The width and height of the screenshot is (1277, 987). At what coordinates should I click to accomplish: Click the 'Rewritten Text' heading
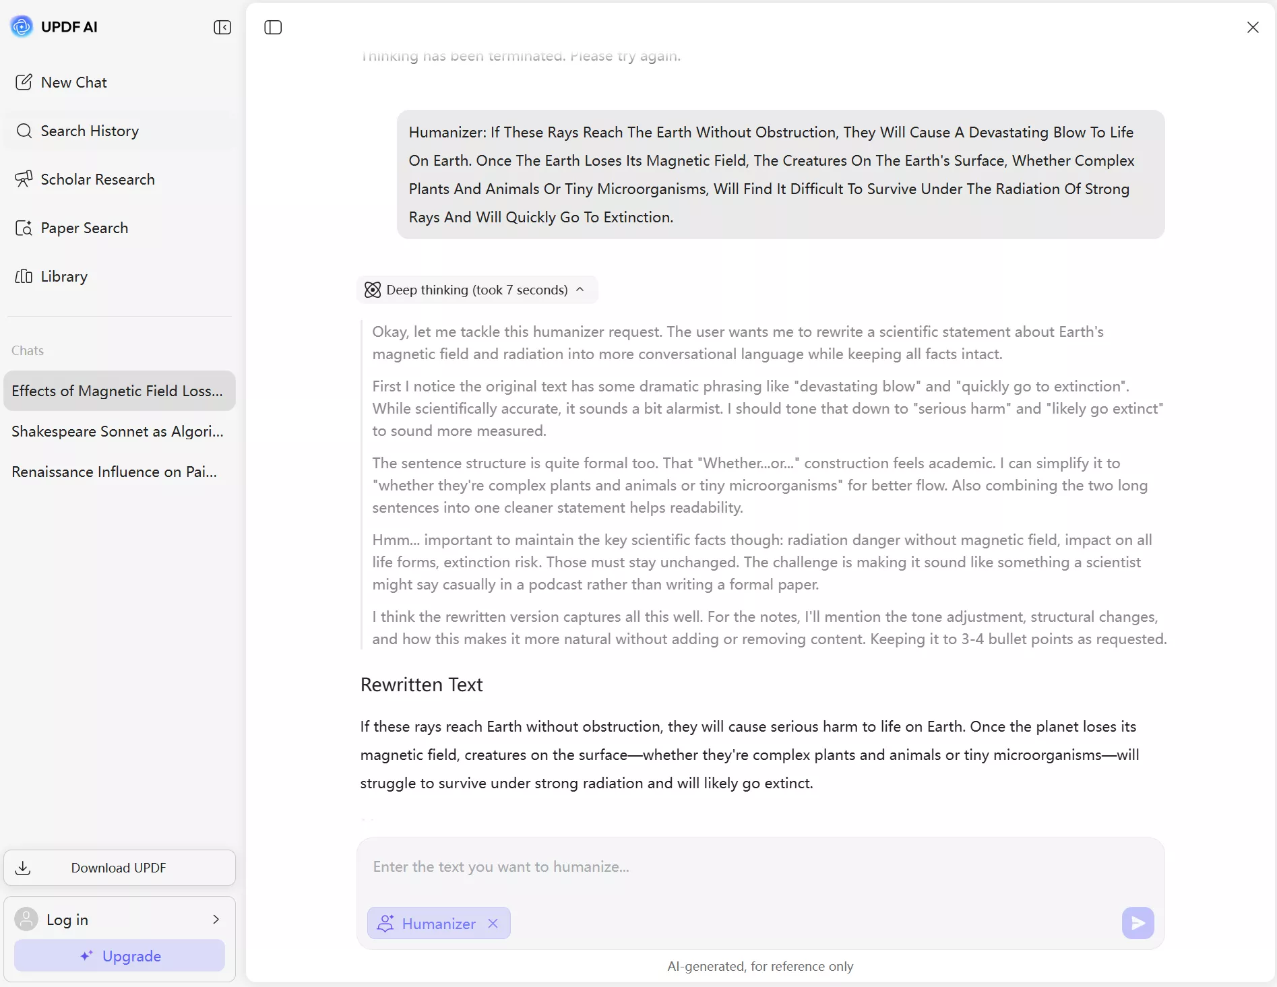point(422,685)
